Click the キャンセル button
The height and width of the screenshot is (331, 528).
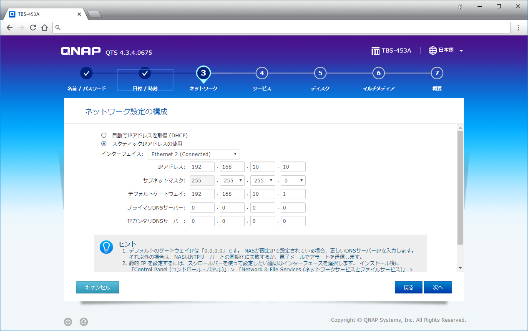click(x=98, y=288)
